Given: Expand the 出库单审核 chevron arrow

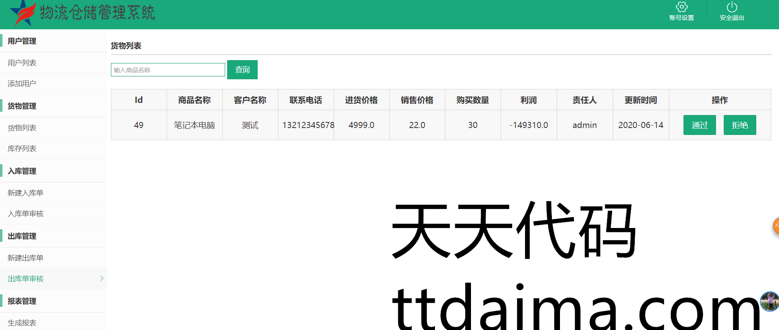Looking at the screenshot, I should (102, 278).
